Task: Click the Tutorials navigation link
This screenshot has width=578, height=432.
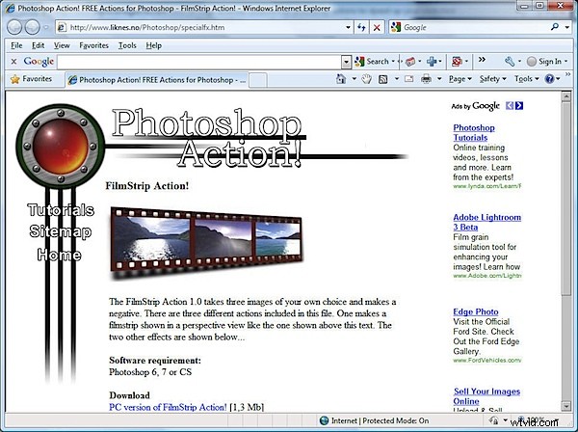Action: [60, 209]
